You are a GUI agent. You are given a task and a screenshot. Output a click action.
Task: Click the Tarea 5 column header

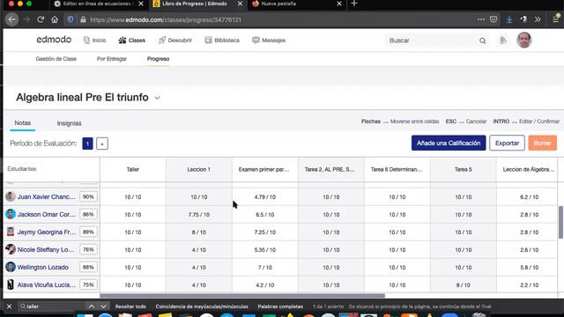[x=463, y=169]
